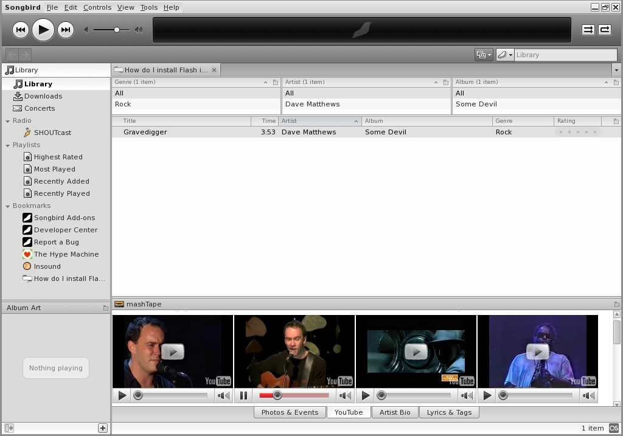This screenshot has height=436, width=623.
Task: Toggle repeat mode
Action: (x=605, y=30)
